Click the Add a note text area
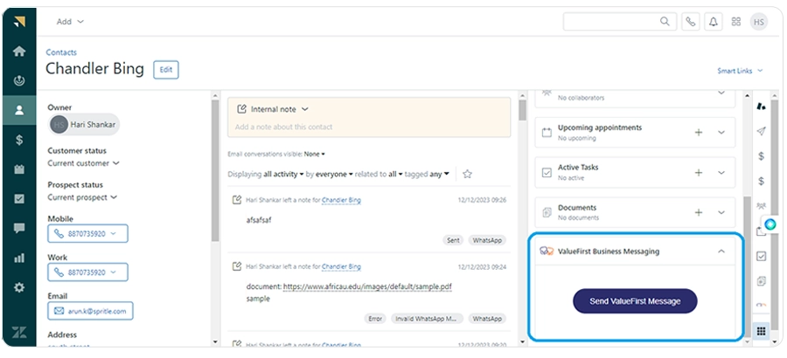The width and height of the screenshot is (787, 358). click(x=369, y=127)
